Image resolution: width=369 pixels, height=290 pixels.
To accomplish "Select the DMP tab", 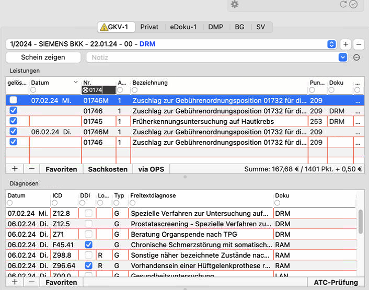I will (215, 27).
